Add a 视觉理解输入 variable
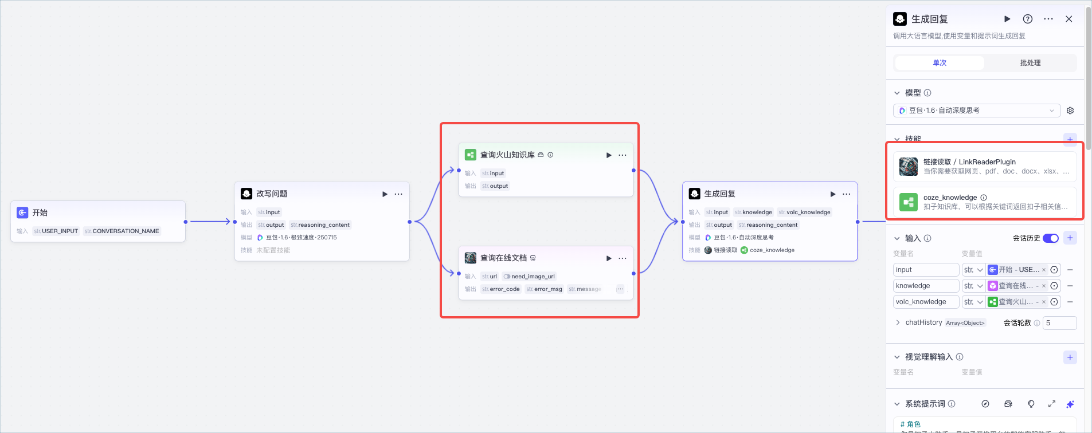Image resolution: width=1092 pixels, height=433 pixels. pos(1070,357)
